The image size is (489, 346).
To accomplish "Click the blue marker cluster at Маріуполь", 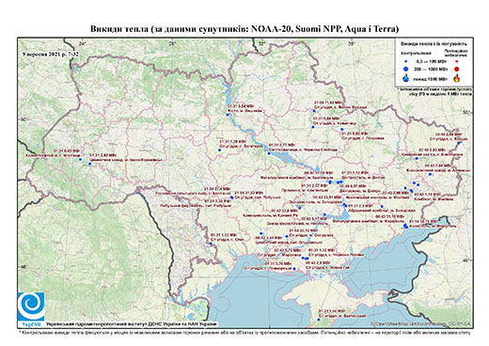I will point(405,226).
